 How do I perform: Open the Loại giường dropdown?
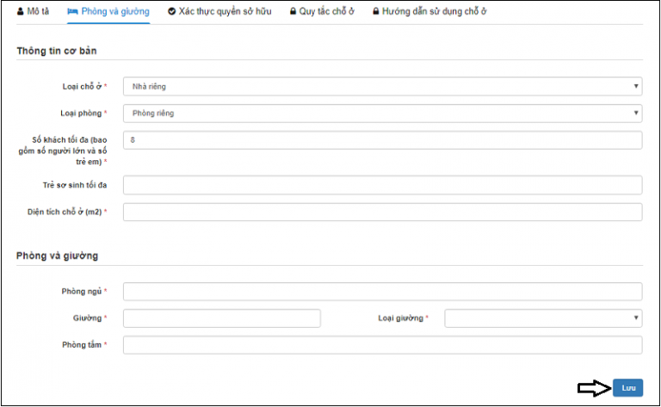click(542, 318)
